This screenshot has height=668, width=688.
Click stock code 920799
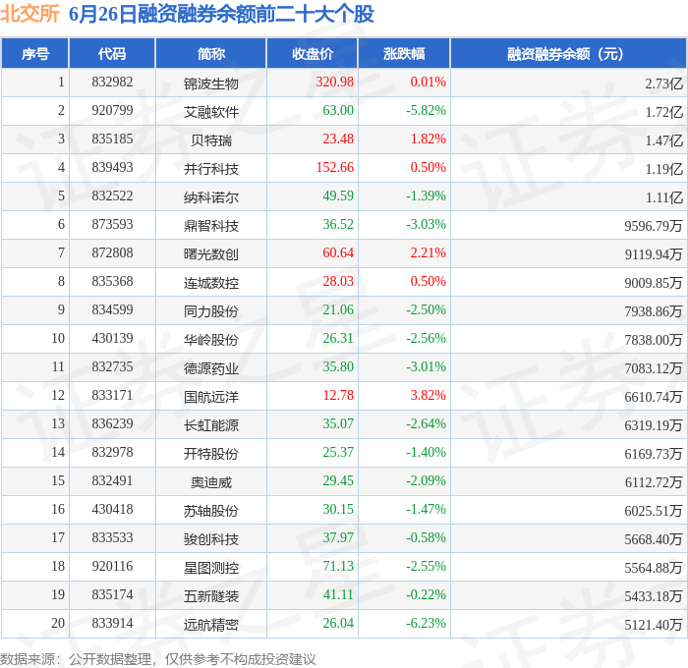pos(112,111)
